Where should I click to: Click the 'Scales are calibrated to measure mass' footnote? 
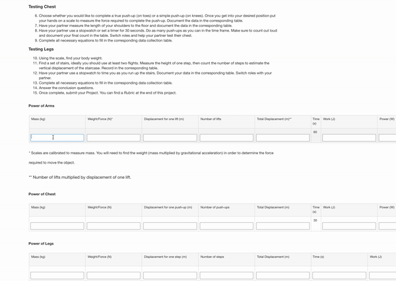pos(151,158)
